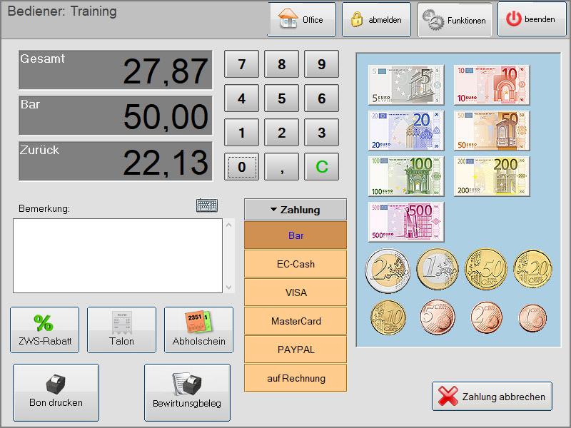Click inside the Bemerkung text box
The width and height of the screenshot is (571, 428).
[118, 255]
